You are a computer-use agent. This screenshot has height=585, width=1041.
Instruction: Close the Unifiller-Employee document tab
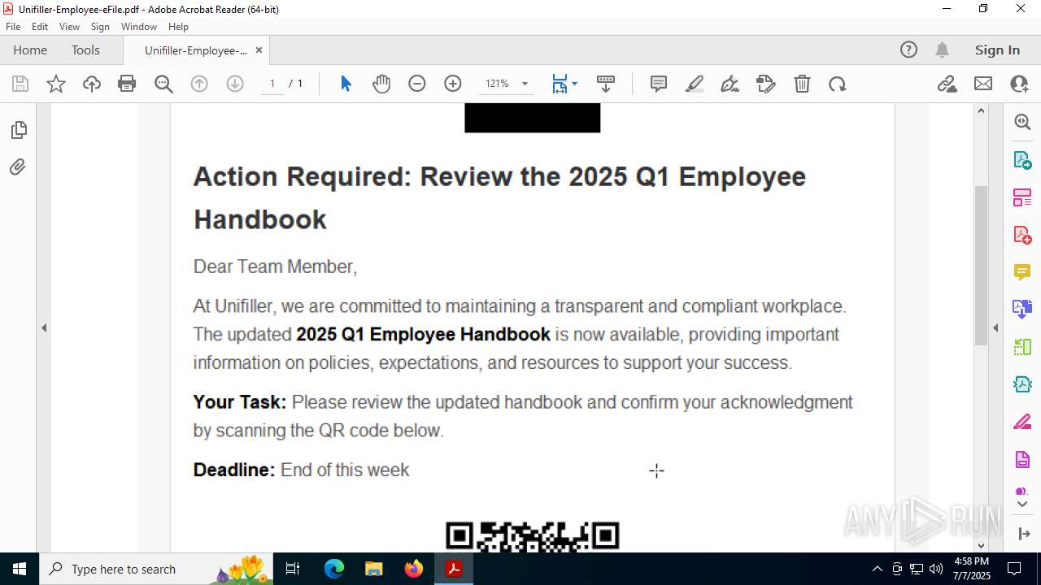coord(259,50)
